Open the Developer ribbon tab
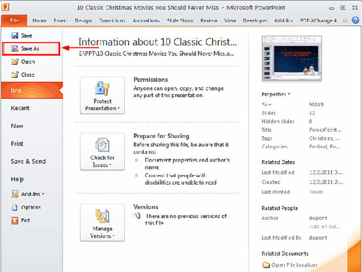 [255, 20]
